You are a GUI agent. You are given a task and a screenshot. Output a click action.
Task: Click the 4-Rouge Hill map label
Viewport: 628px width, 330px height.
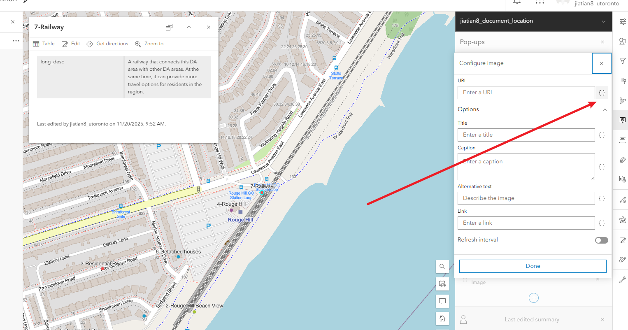[231, 204]
